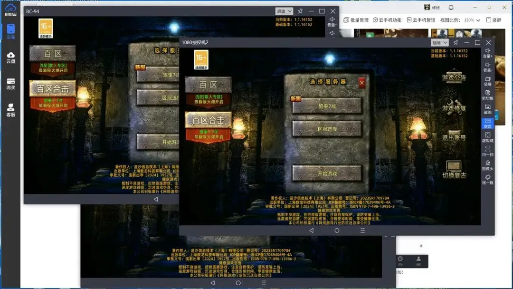Click 区服选择 button in 1080授权机2 dialog
This screenshot has height=289, width=513.
pos(327,129)
